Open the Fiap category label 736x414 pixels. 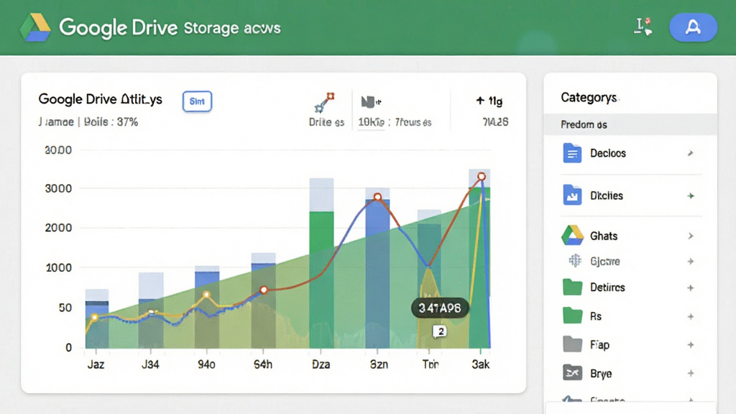[600, 345]
